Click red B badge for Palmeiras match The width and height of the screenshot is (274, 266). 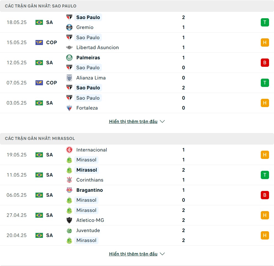pos(265,63)
